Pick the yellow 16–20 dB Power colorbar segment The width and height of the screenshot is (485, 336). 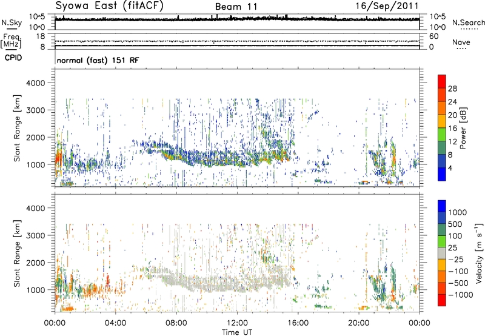442,121
